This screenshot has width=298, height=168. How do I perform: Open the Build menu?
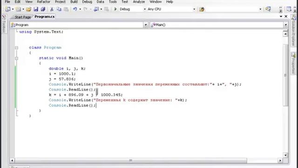click(74, 2)
